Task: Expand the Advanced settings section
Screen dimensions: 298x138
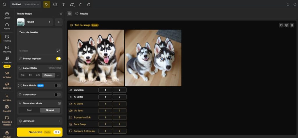Action: coord(40,121)
